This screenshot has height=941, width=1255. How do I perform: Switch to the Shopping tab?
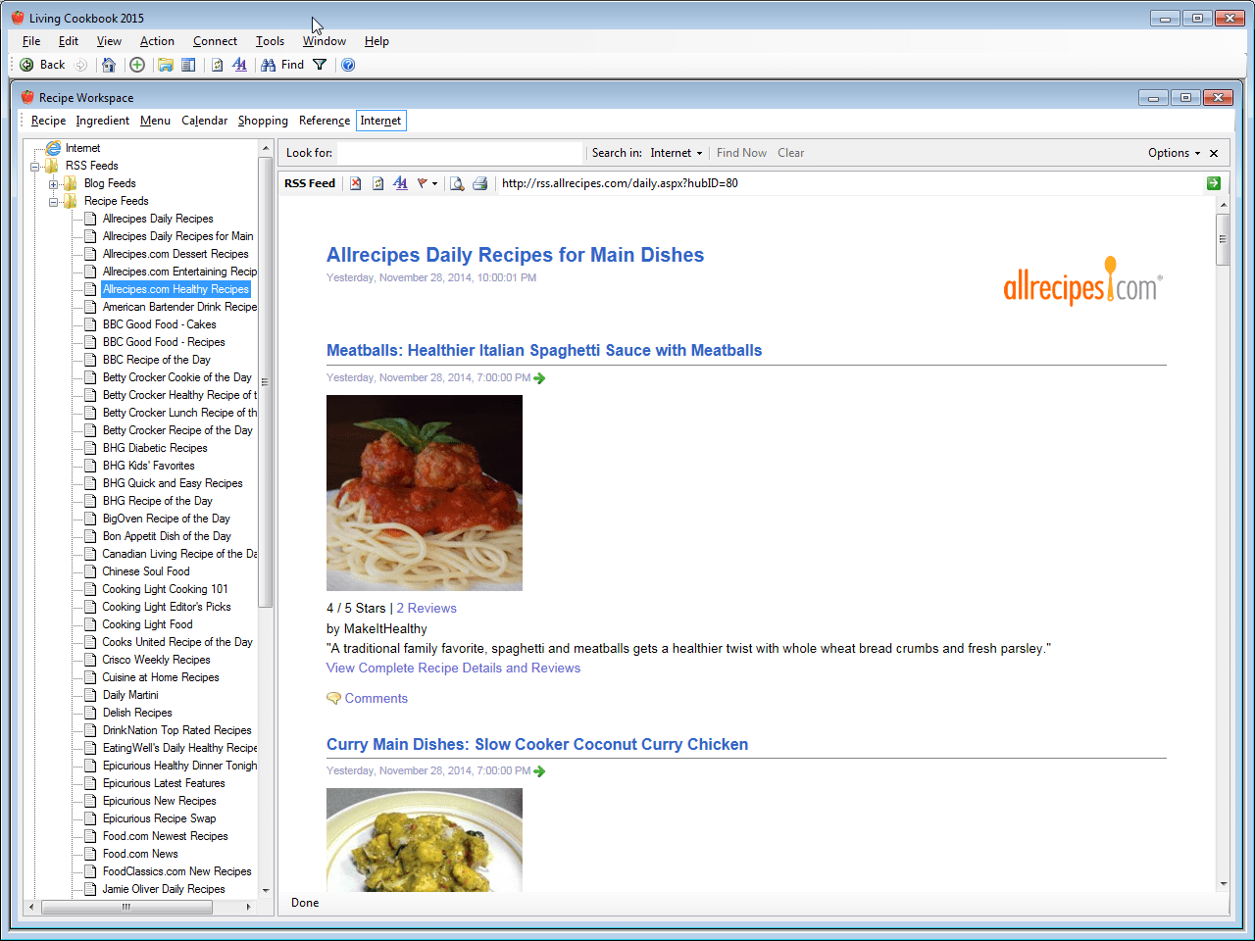click(263, 121)
